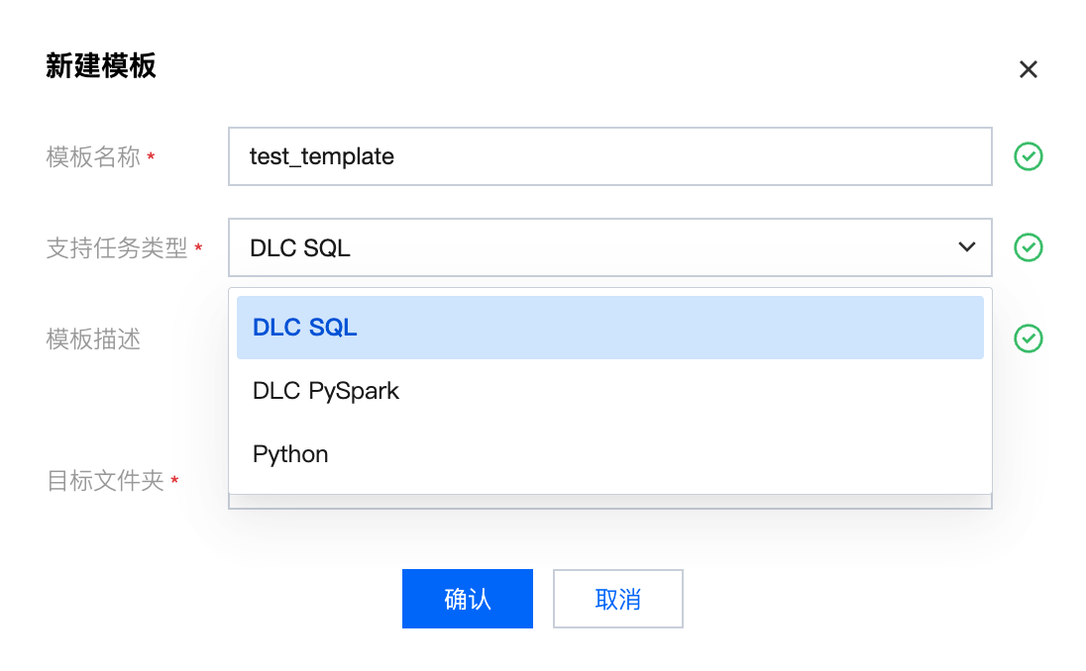The height and width of the screenshot is (671, 1086).
Task: Close the 新建模板 dialog with X
Action: coord(1029,69)
